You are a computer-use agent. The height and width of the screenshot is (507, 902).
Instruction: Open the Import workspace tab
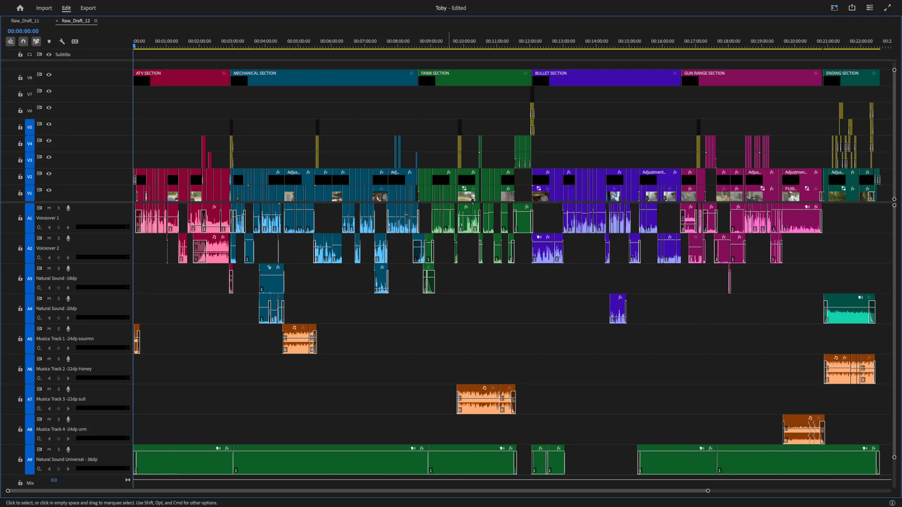(44, 8)
